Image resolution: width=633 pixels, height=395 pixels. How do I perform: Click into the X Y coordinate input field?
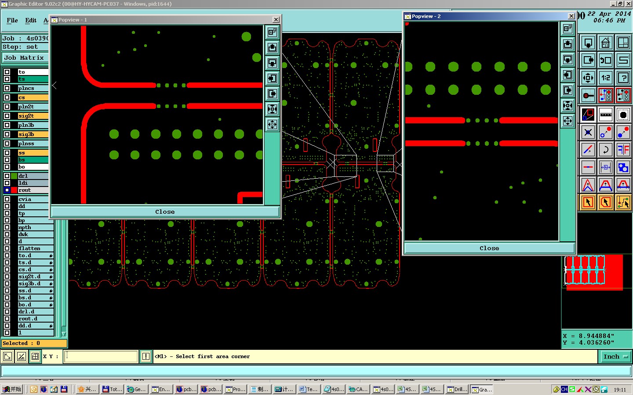tap(101, 356)
